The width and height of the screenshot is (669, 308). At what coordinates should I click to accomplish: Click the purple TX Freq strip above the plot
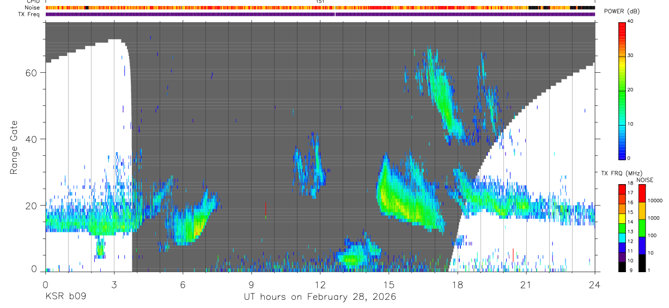tap(320, 14)
